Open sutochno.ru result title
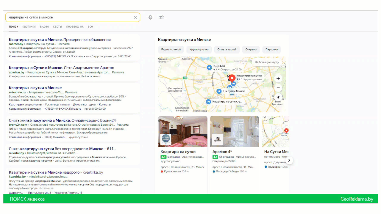 tap(35, 88)
